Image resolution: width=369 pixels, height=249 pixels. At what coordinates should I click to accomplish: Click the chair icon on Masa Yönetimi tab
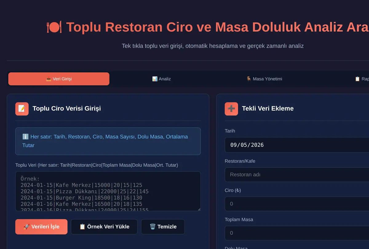pos(249,79)
